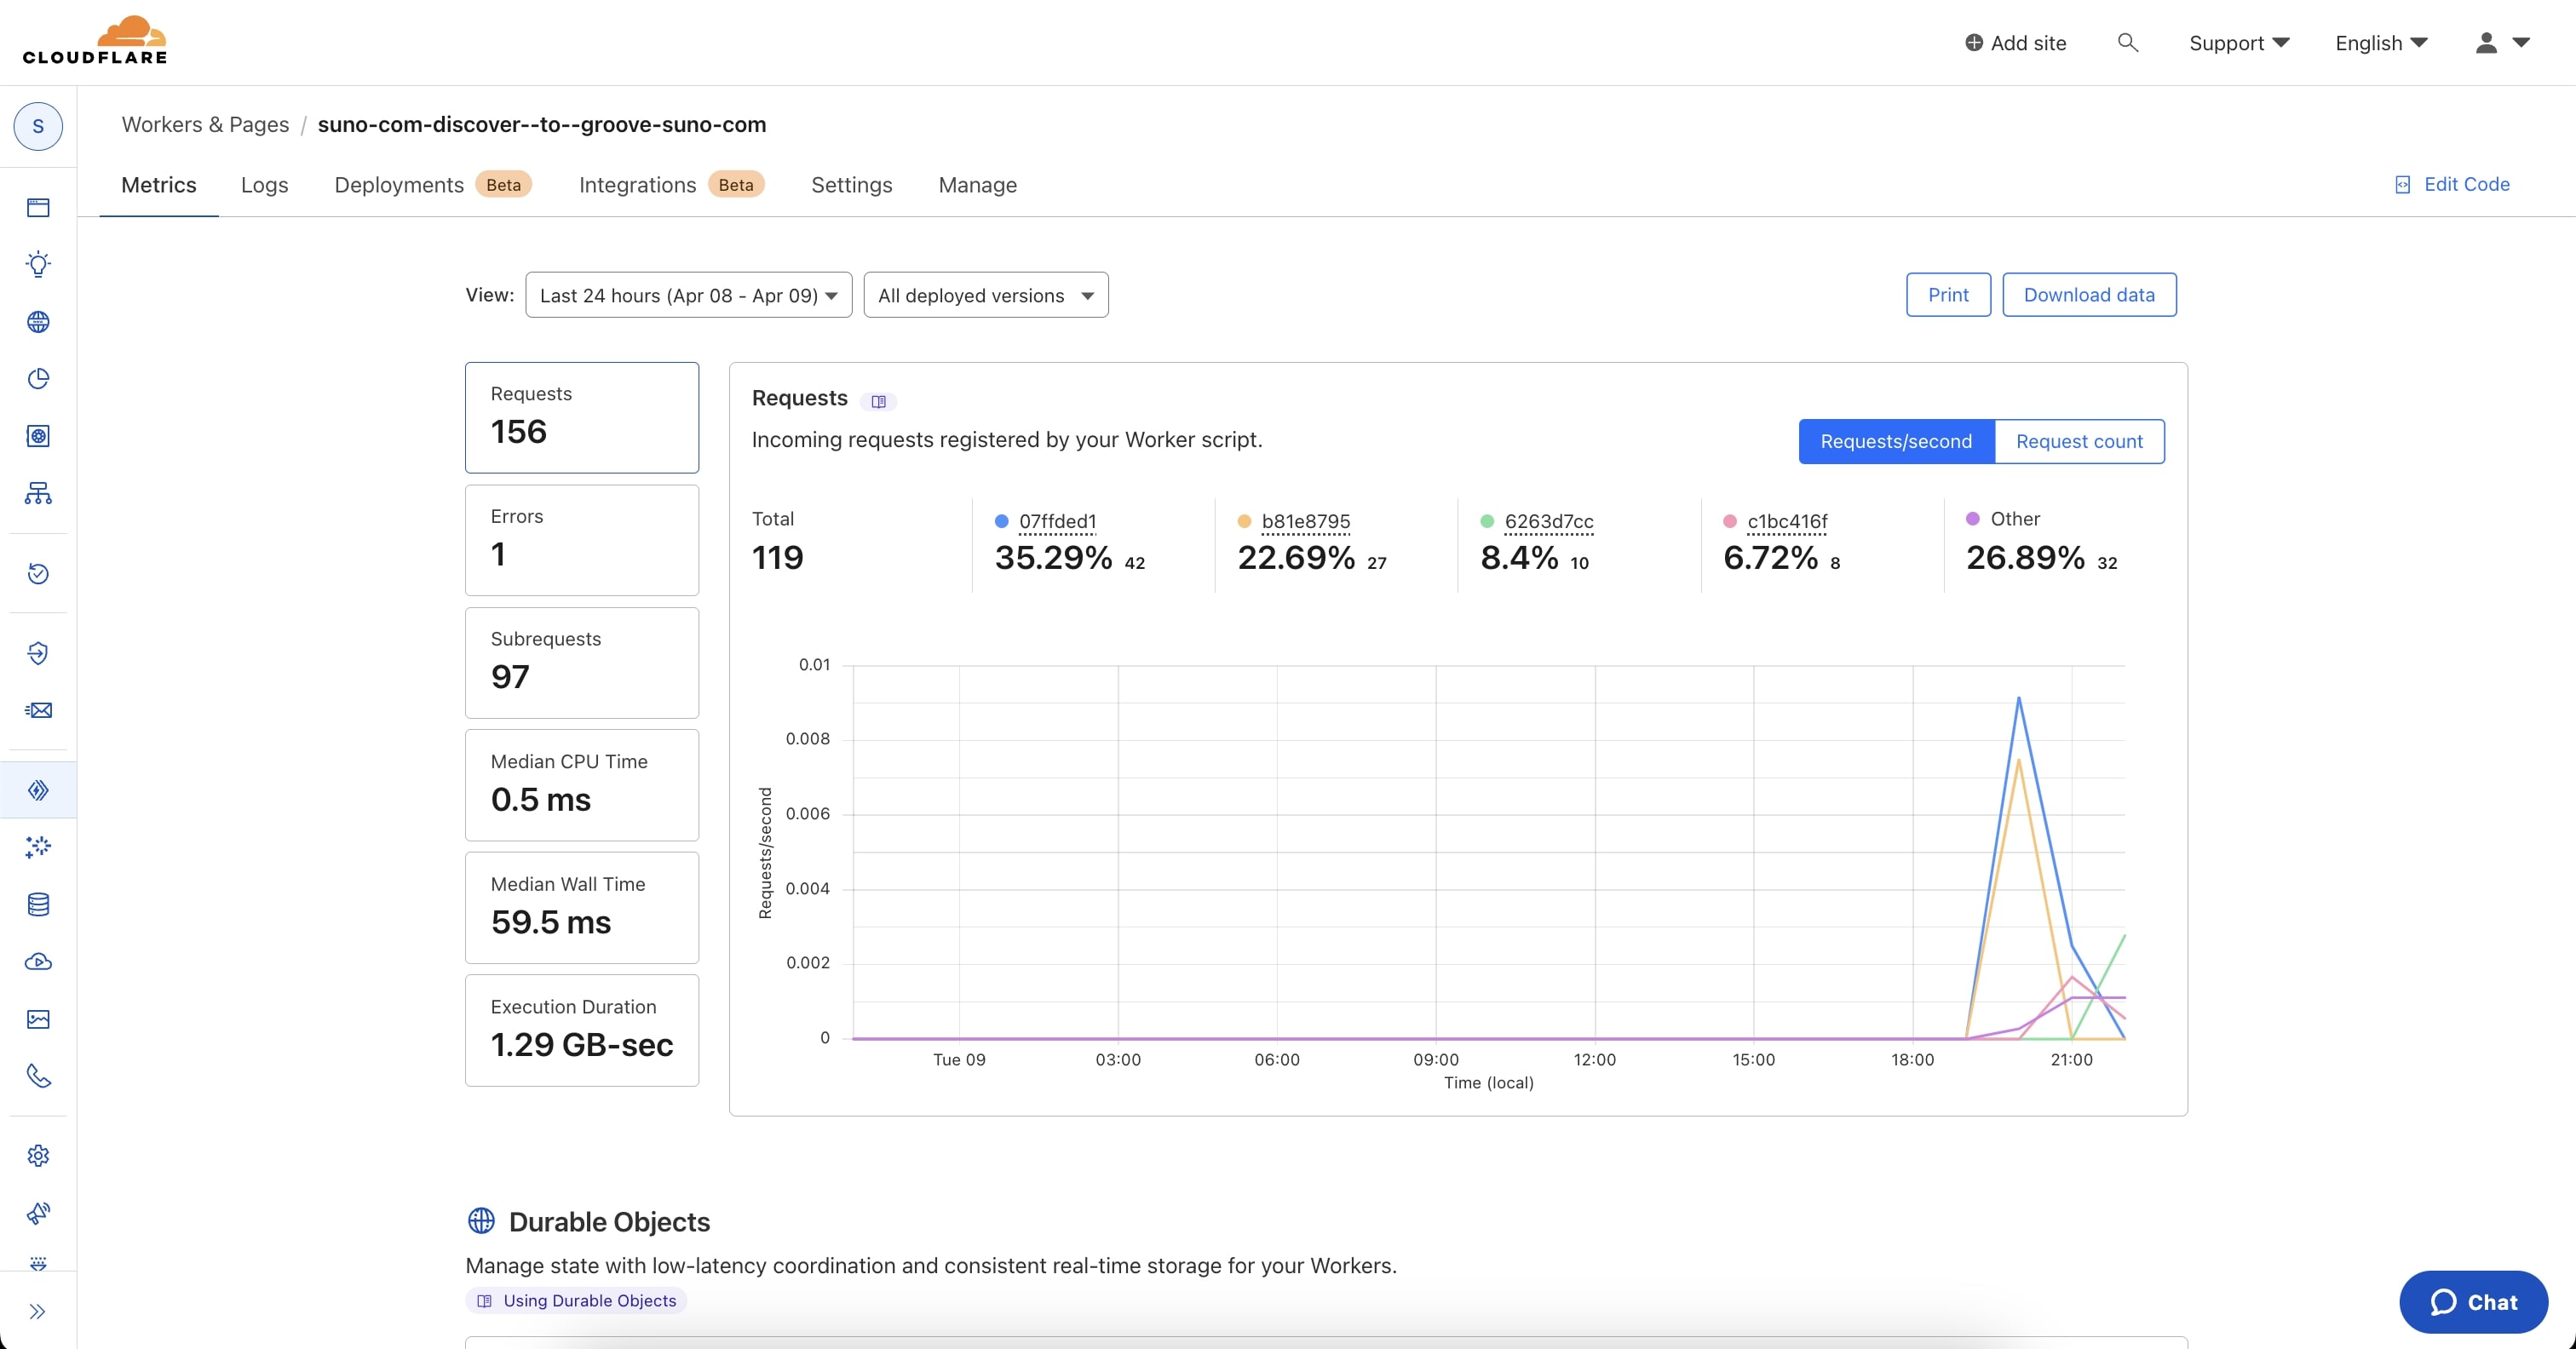The image size is (2576, 1349).
Task: Switch chart to Requests/second
Action: point(1896,441)
